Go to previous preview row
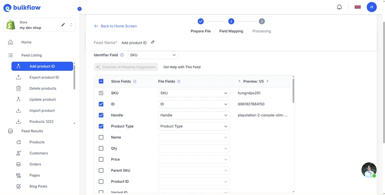 239,81
